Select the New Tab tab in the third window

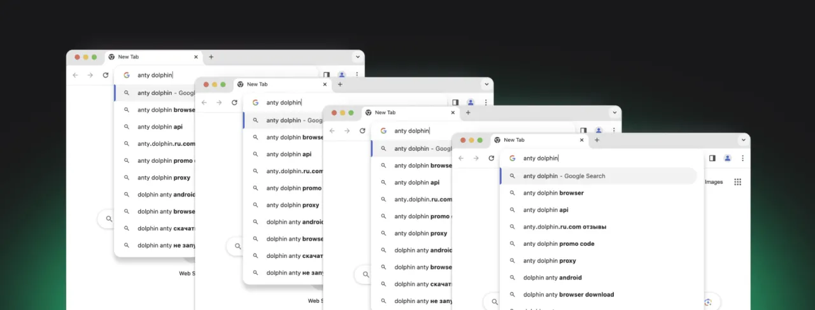click(411, 113)
